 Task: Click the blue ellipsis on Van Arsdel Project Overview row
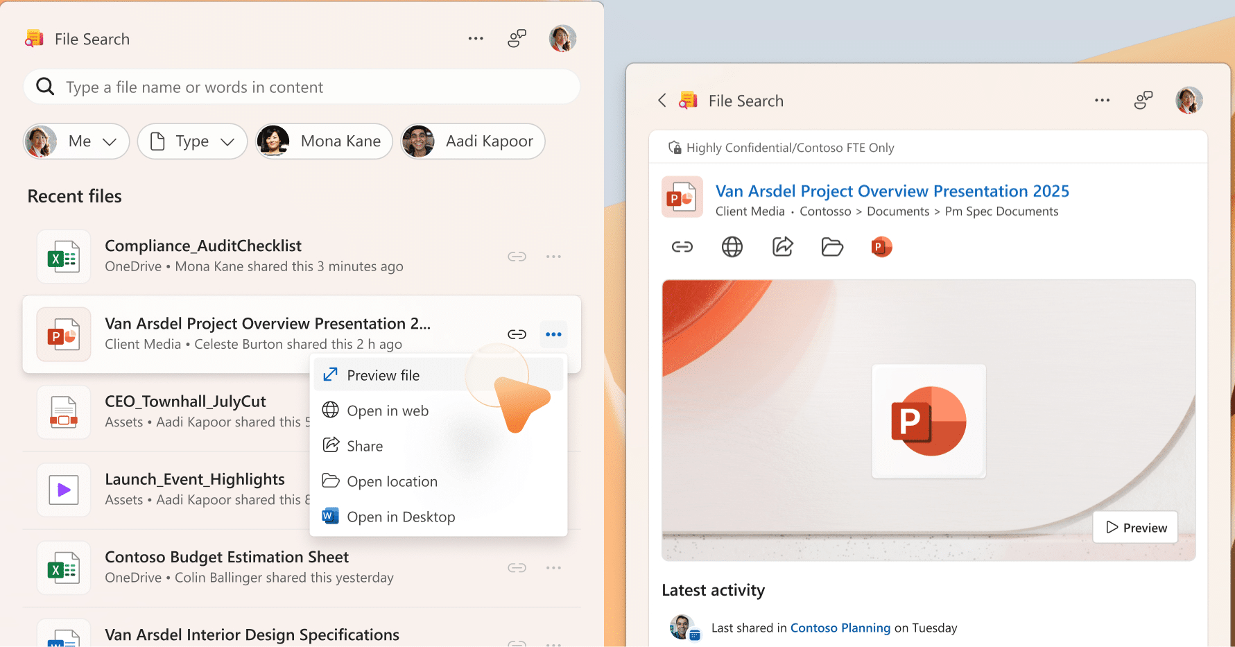pos(553,334)
